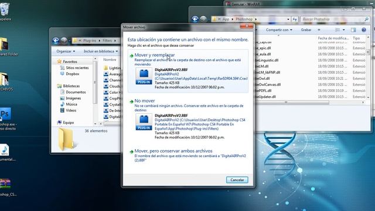Click green arrow beside conservar ambos archivos

point(131,152)
